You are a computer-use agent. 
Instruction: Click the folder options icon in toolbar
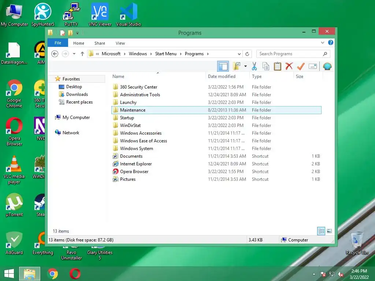point(237,66)
